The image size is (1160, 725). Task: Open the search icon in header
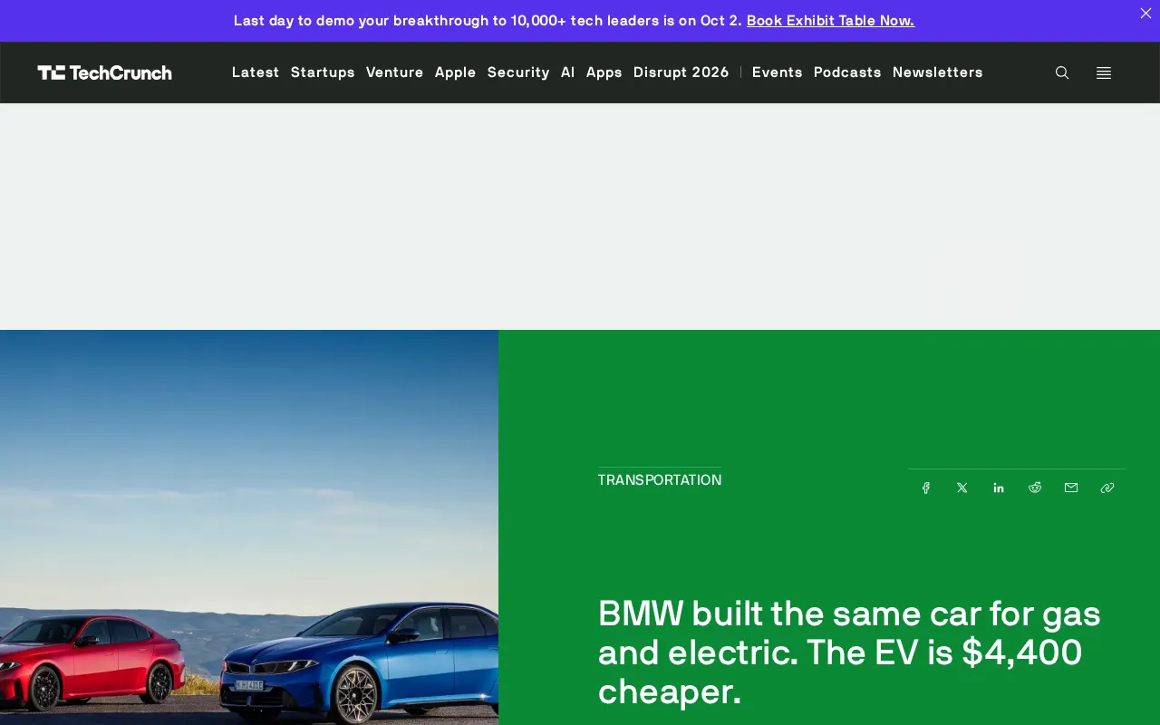click(1062, 72)
